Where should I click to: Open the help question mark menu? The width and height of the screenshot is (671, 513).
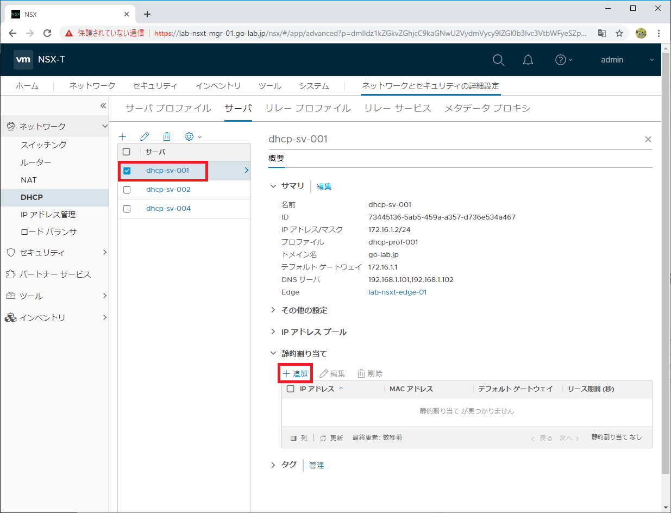tap(564, 60)
